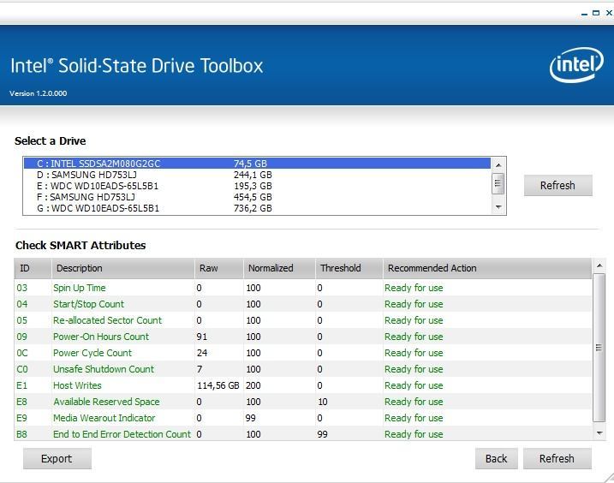Image resolution: width=614 pixels, height=483 pixels.
Task: Click SMART table scroll down arrow
Action: click(x=599, y=432)
